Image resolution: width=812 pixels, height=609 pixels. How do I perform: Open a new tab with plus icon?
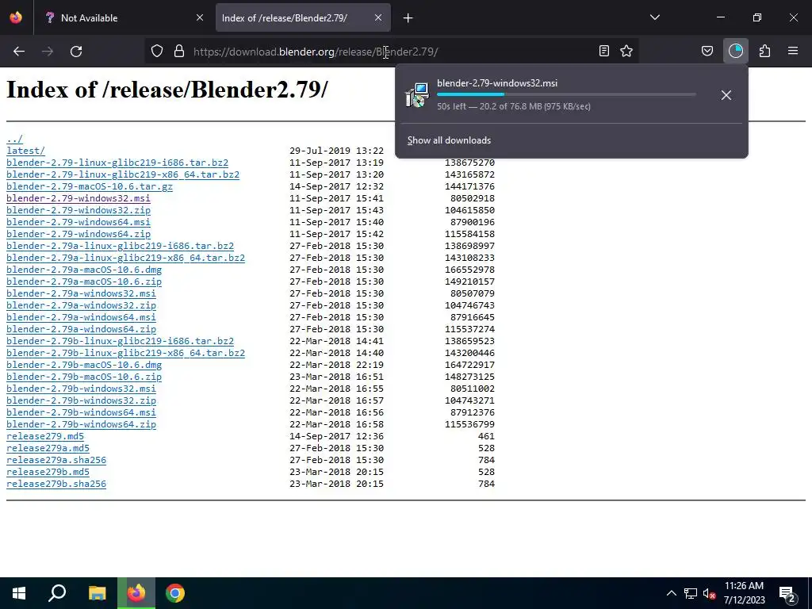pyautogui.click(x=408, y=18)
